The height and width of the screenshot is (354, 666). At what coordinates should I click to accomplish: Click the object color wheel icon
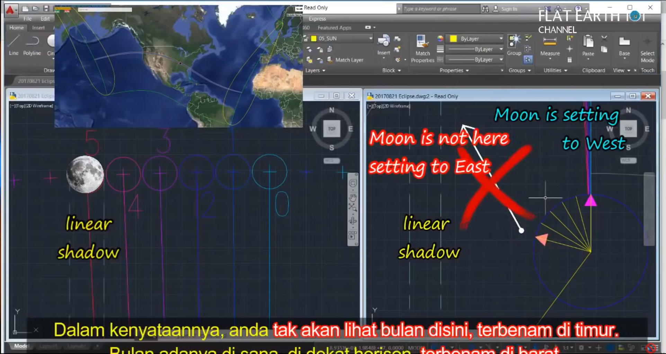click(x=440, y=38)
